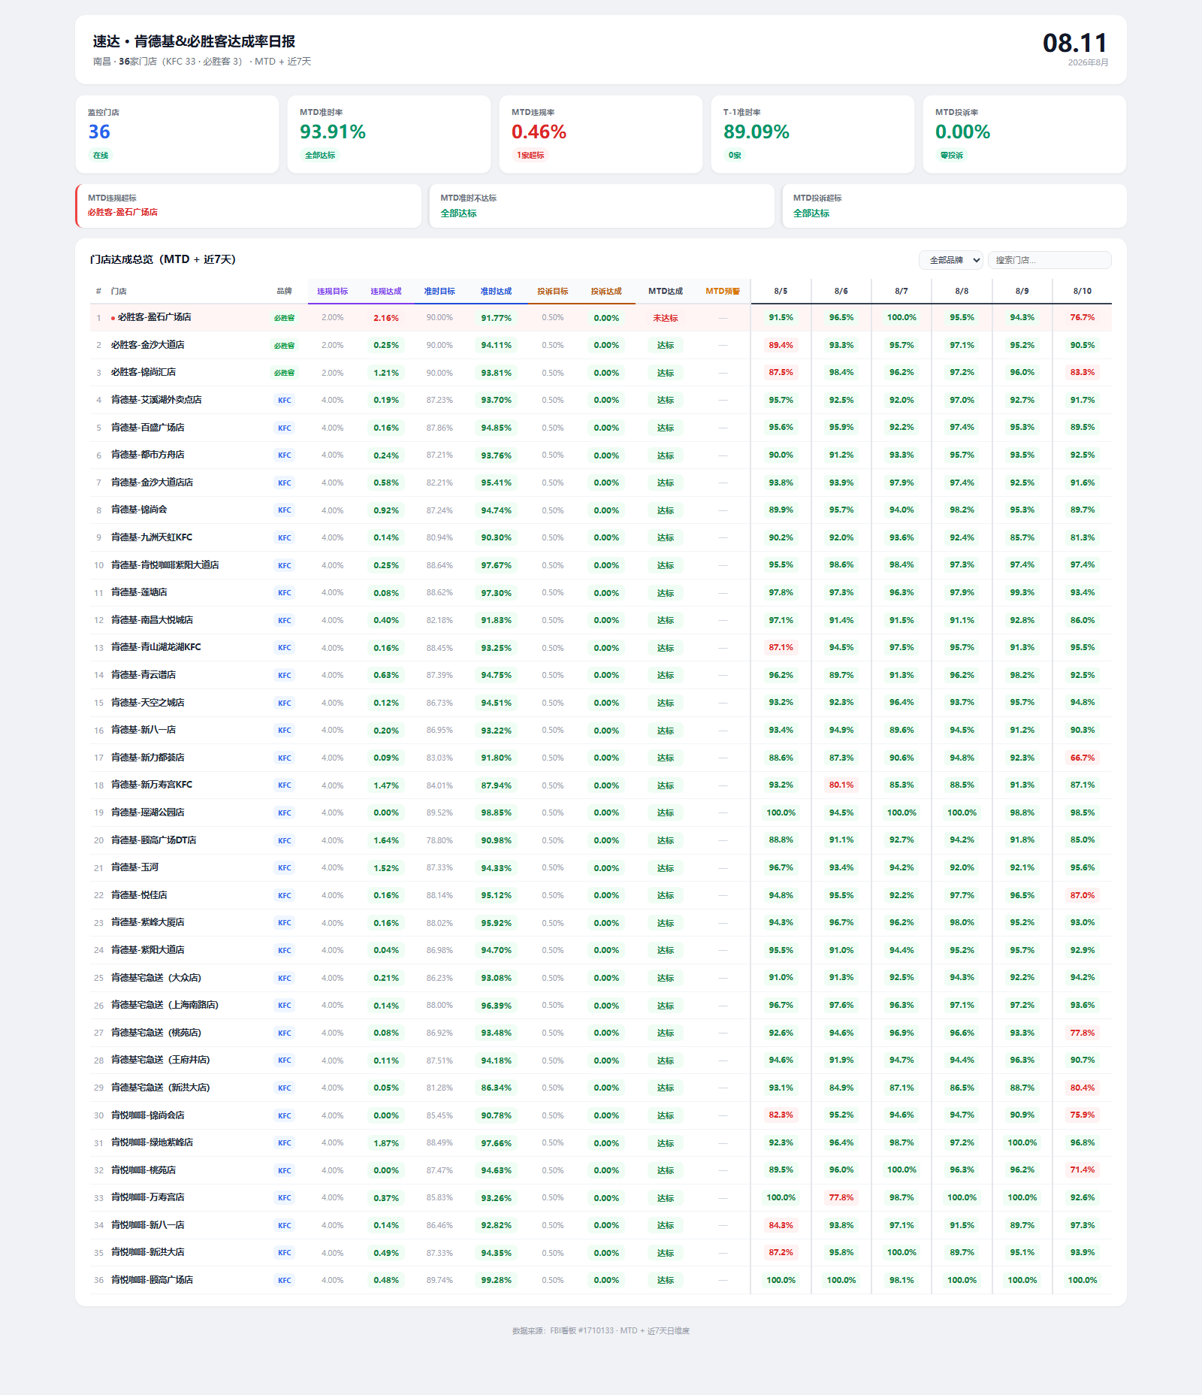
Task: Click the 数据来源 FBI看板 footer text
Action: pos(601,1331)
